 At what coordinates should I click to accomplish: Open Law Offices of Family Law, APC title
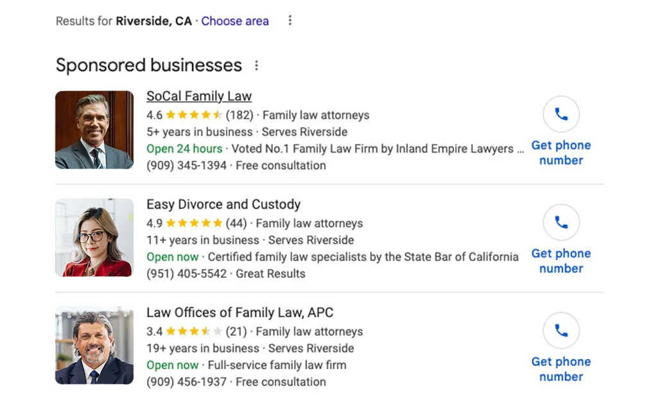click(240, 313)
